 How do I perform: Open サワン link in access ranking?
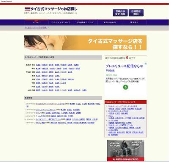111,116
